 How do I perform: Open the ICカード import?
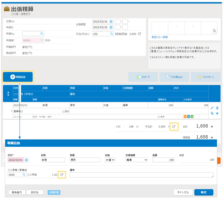[x=143, y=77]
